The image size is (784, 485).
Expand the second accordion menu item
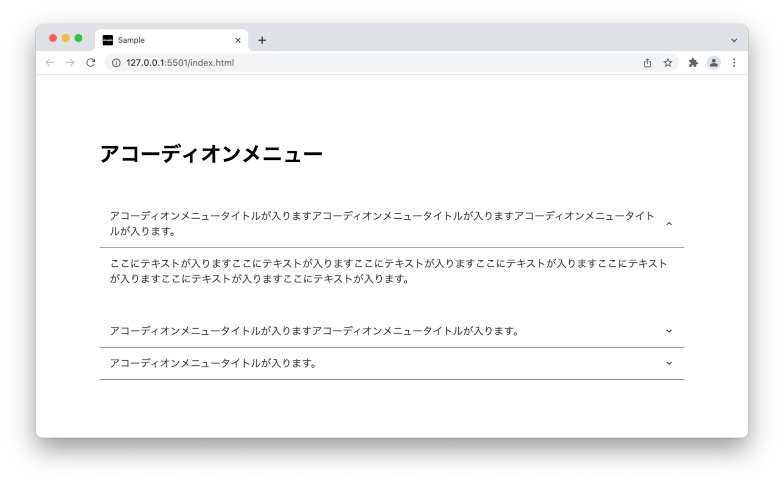(x=669, y=331)
